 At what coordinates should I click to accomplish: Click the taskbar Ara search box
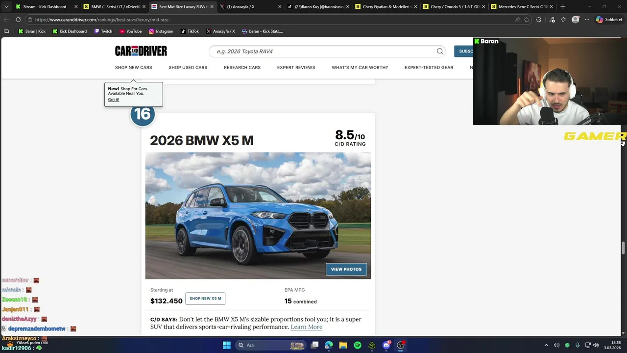pos(270,345)
